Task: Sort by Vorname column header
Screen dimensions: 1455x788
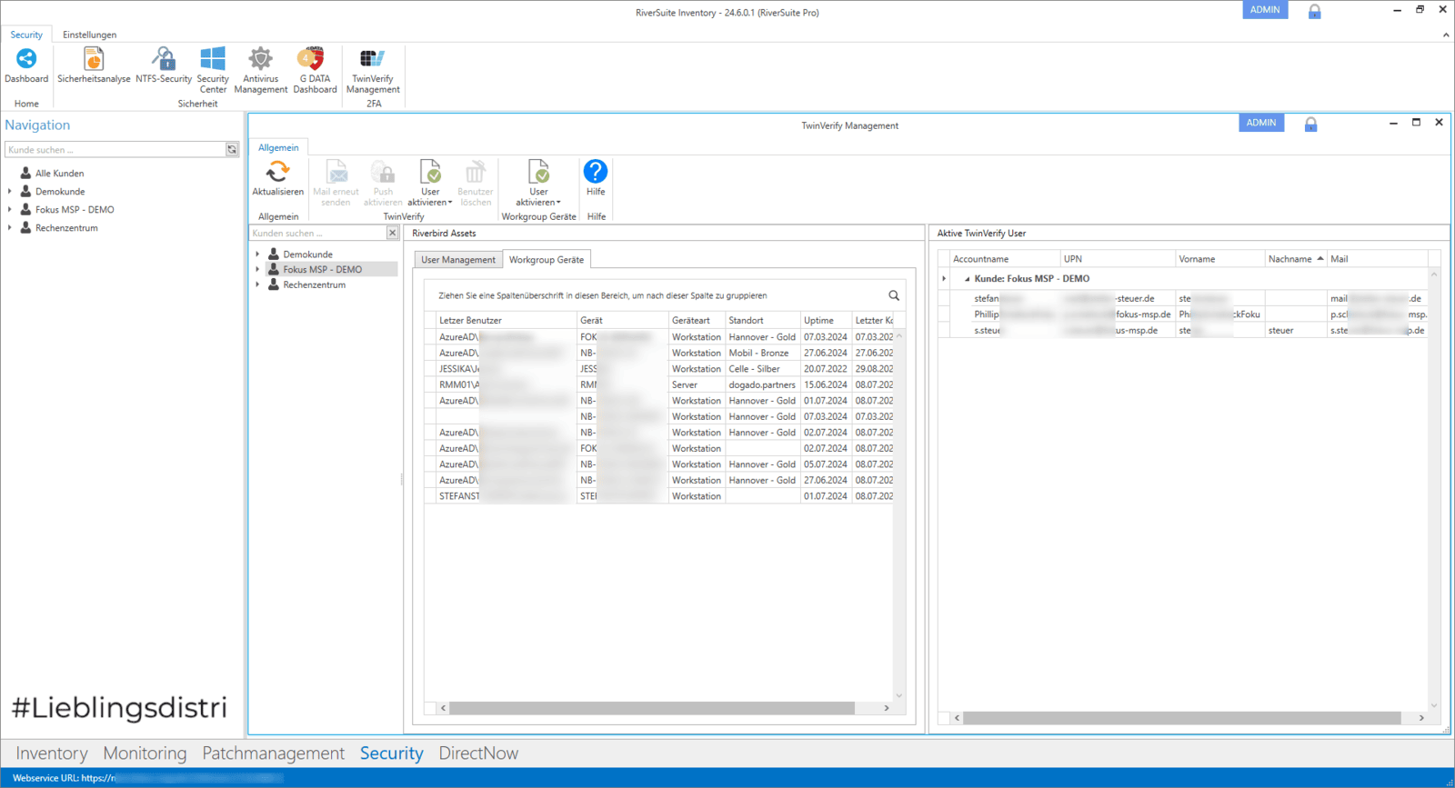Action: pyautogui.click(x=1219, y=259)
